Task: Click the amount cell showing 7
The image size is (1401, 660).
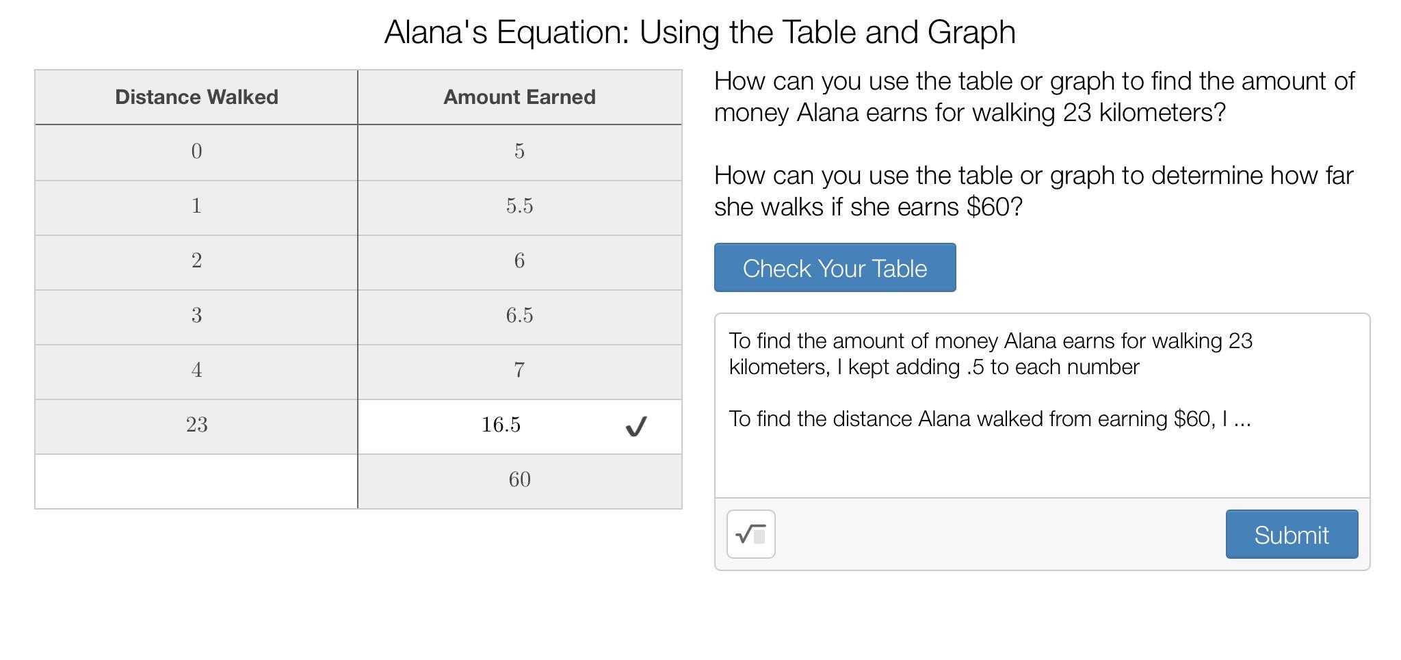Action: coord(519,371)
